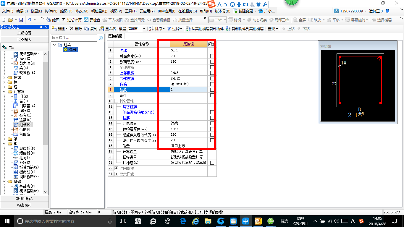Viewport: 404px width, 227px height.
Task: Open the 楼层 第6层 dropdown
Action: [x=144, y=29]
